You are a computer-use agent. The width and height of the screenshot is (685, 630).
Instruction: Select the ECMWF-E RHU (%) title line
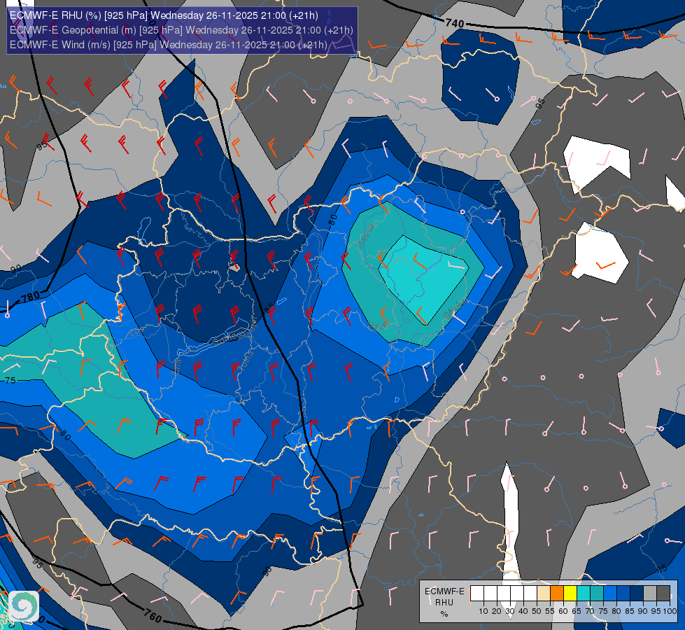(x=164, y=15)
